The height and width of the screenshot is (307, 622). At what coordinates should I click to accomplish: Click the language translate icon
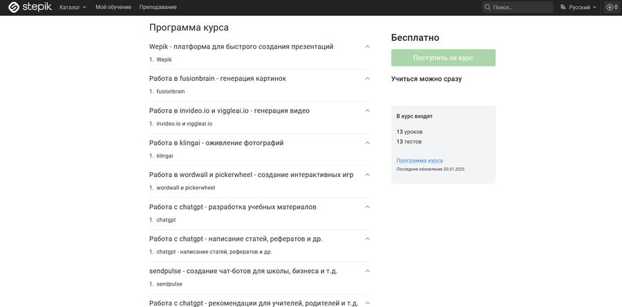563,7
